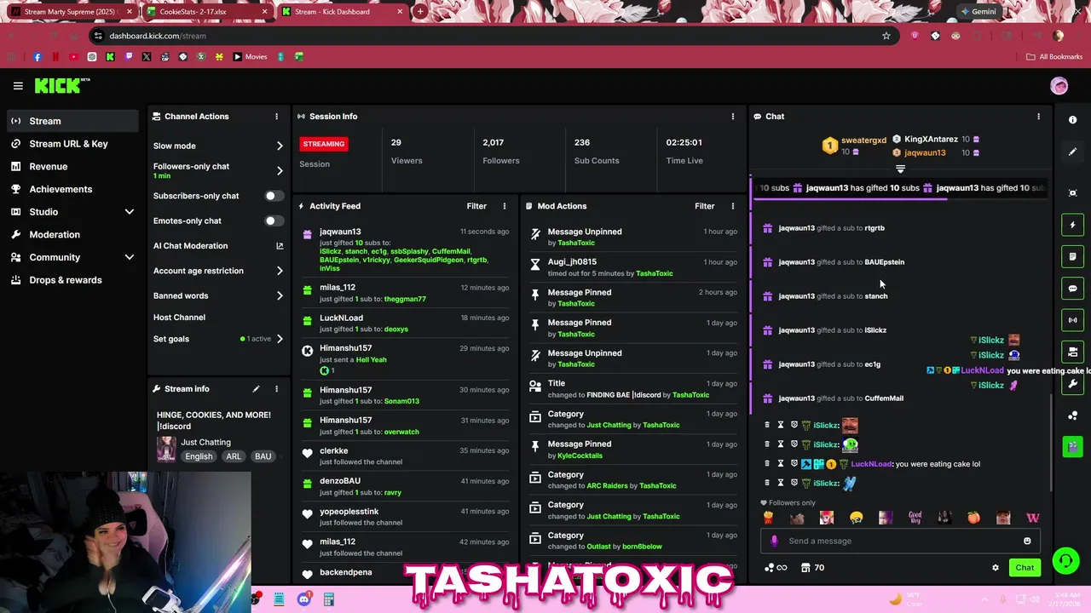Open Mod Actions three-dot menu
This screenshot has height=613, width=1091.
pos(732,206)
